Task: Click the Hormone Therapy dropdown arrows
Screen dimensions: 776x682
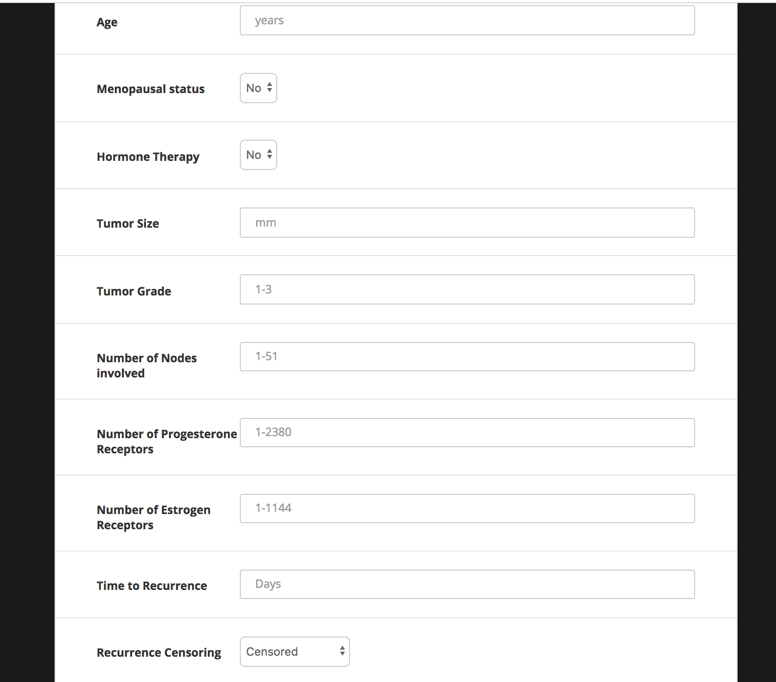Action: pos(270,155)
